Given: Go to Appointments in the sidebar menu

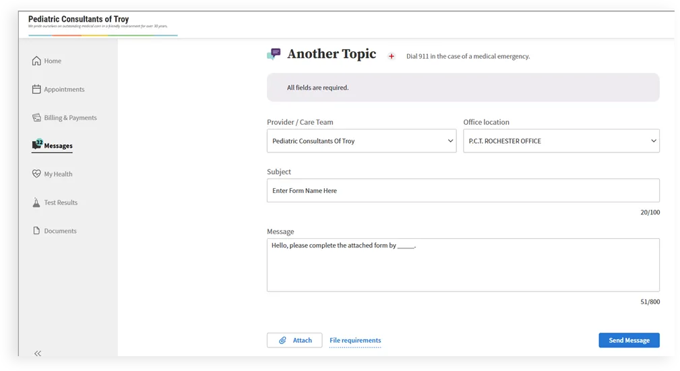Looking at the screenshot, I should click(x=64, y=90).
